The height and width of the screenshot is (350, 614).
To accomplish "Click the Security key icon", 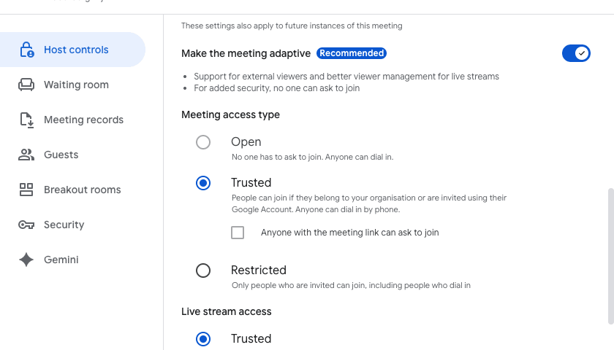I will tap(26, 225).
